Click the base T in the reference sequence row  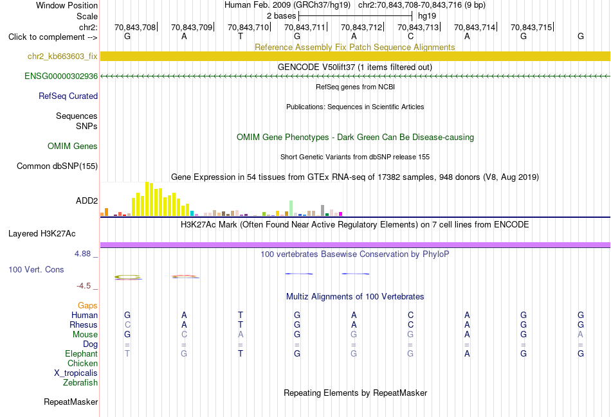point(241,36)
